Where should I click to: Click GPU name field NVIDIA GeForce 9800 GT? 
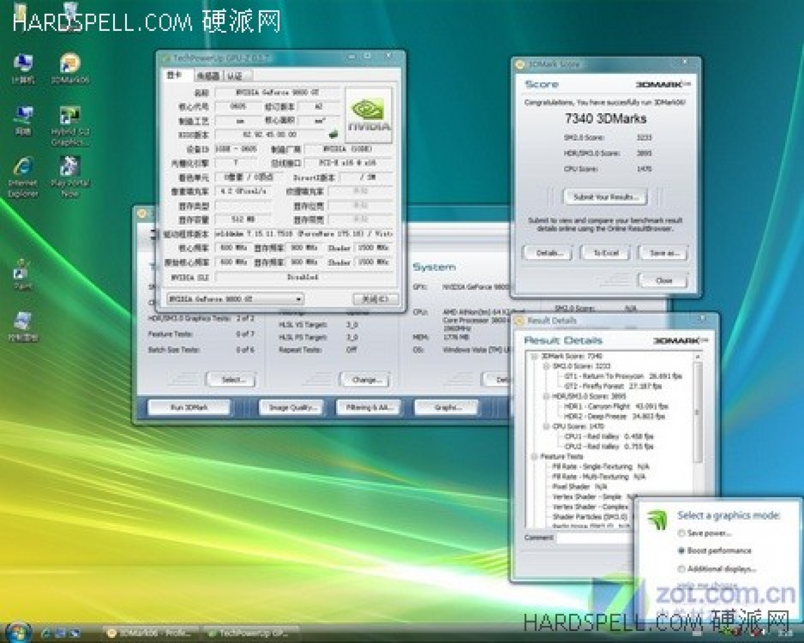click(277, 92)
